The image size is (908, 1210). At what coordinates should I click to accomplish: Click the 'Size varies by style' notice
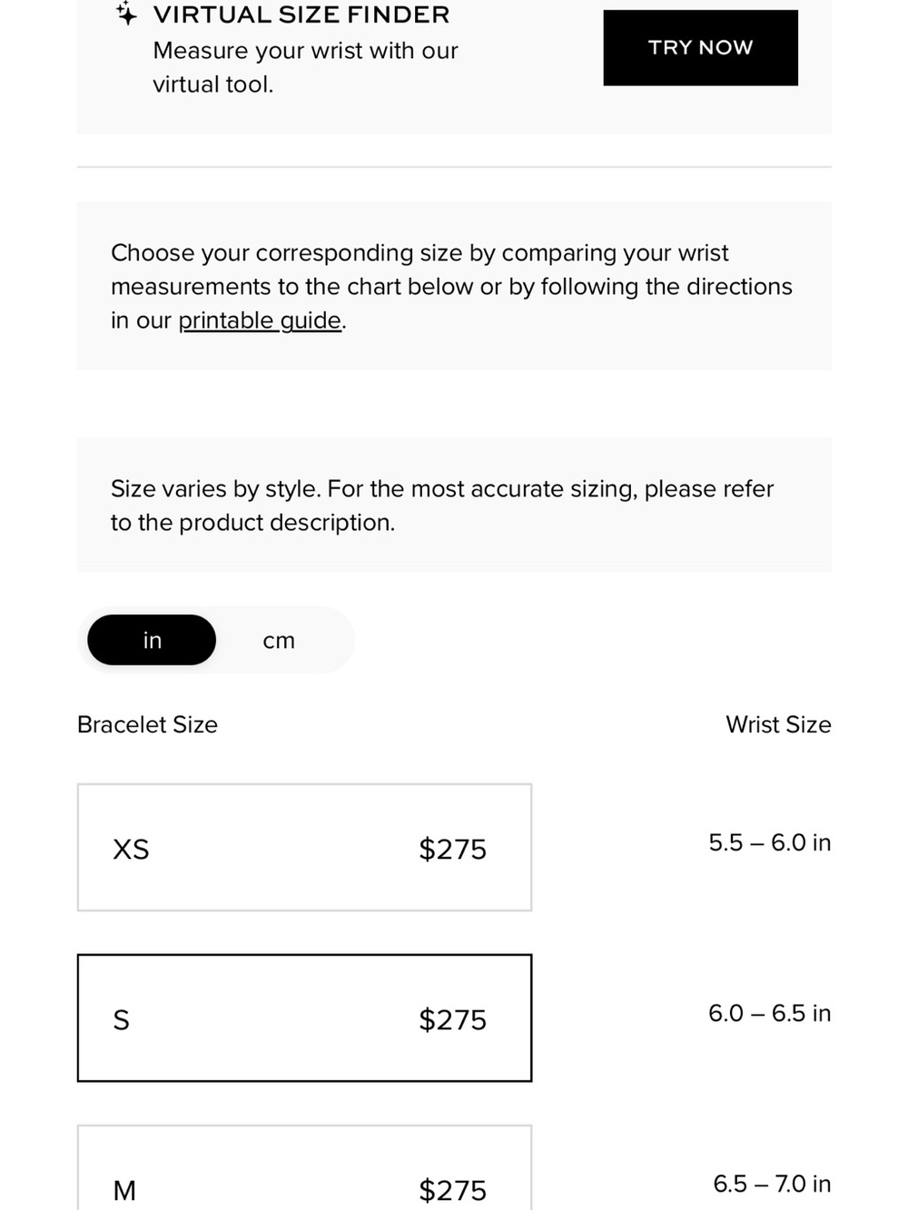[x=454, y=505]
